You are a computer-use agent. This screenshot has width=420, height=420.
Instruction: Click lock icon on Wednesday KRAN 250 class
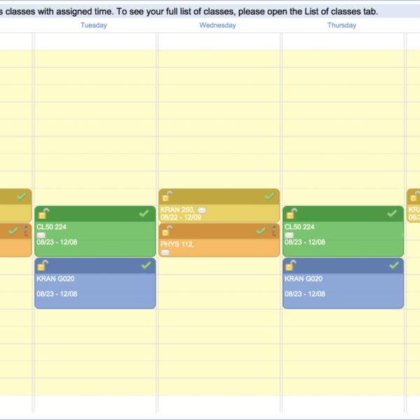click(167, 196)
